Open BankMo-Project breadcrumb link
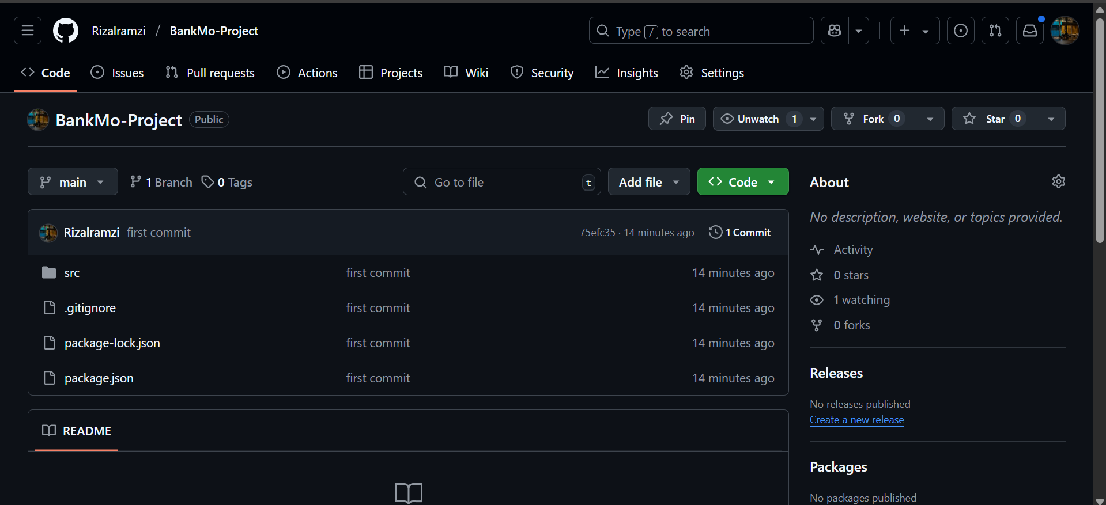The image size is (1106, 505). [x=214, y=31]
